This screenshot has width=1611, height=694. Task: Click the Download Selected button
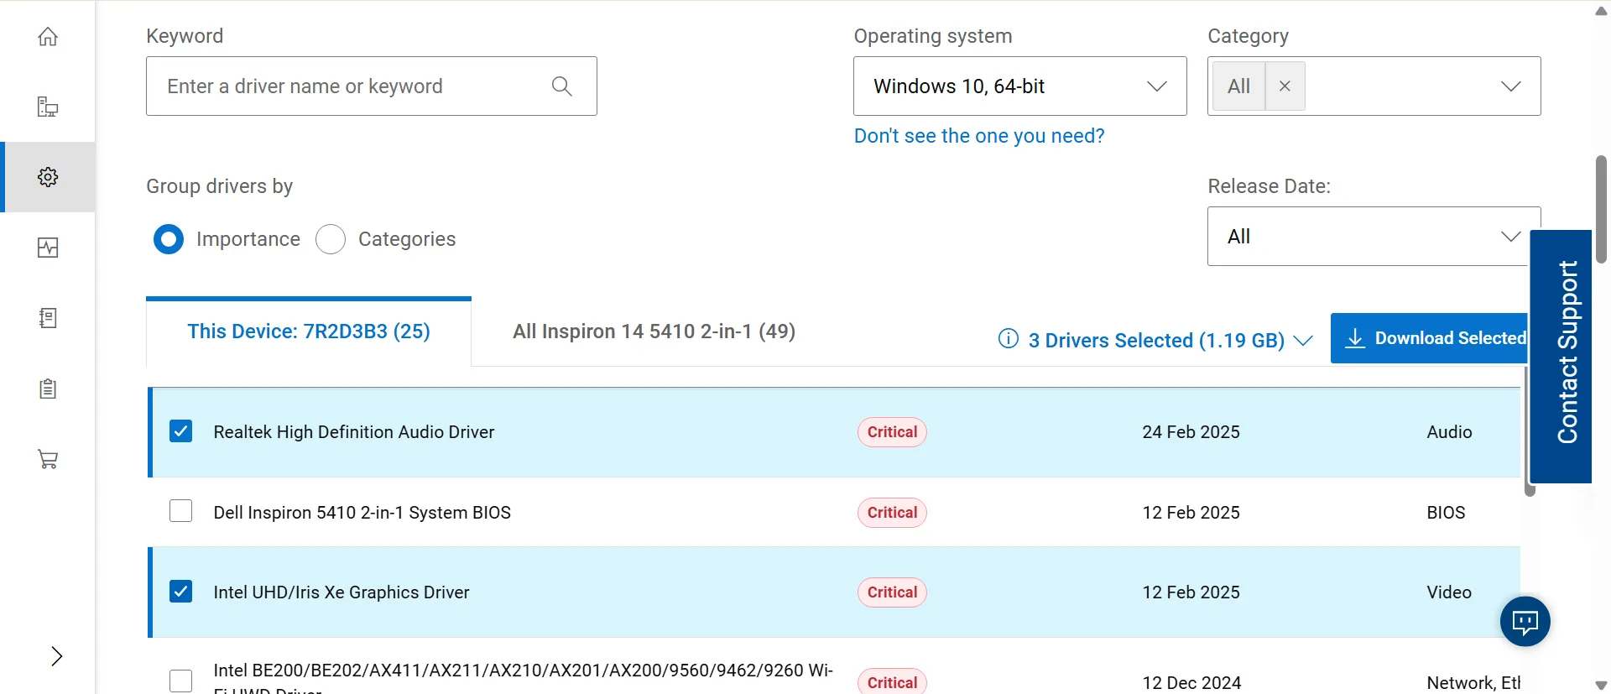pos(1430,338)
